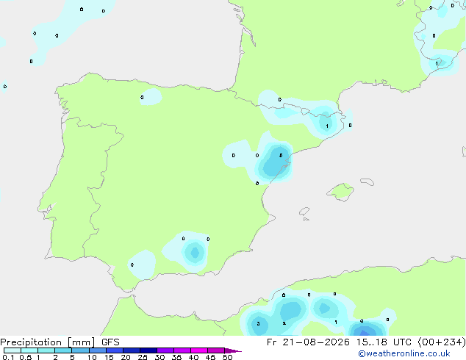Pick the 40–45 mm bright magenta box
466x360 pixels.
click(x=199, y=350)
